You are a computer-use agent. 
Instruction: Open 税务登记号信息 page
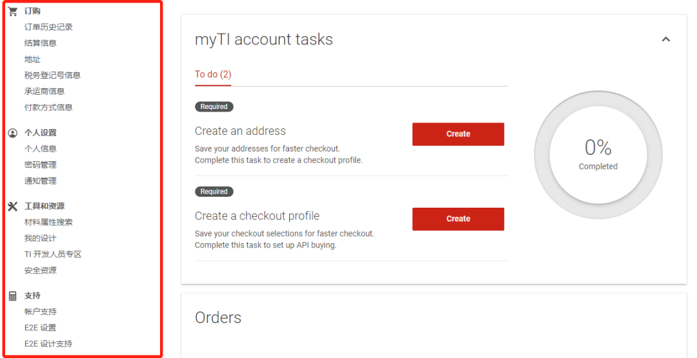[x=52, y=75]
